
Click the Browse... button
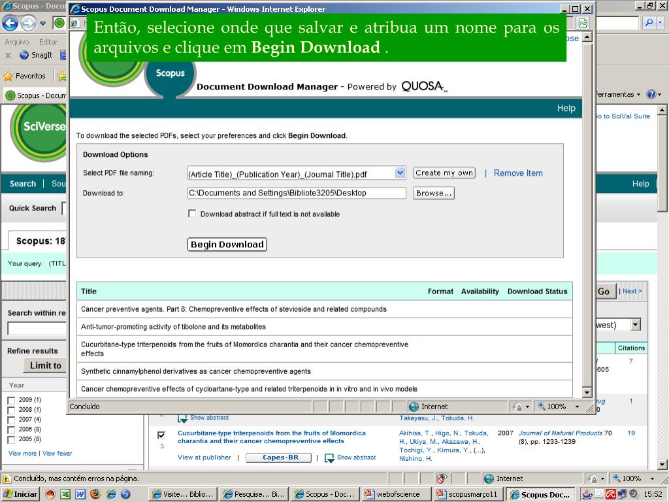tap(434, 193)
